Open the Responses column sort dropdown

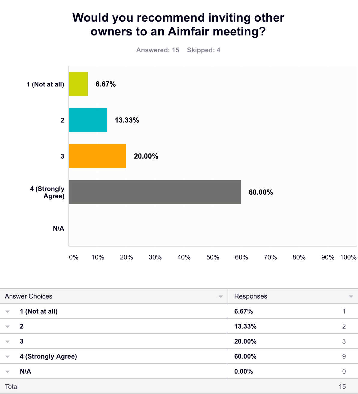[351, 296]
